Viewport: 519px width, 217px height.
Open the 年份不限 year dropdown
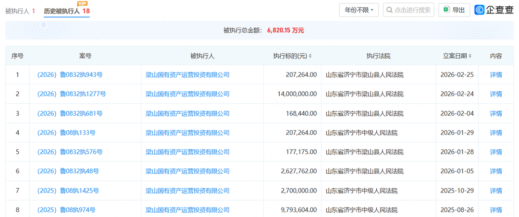pyautogui.click(x=359, y=10)
